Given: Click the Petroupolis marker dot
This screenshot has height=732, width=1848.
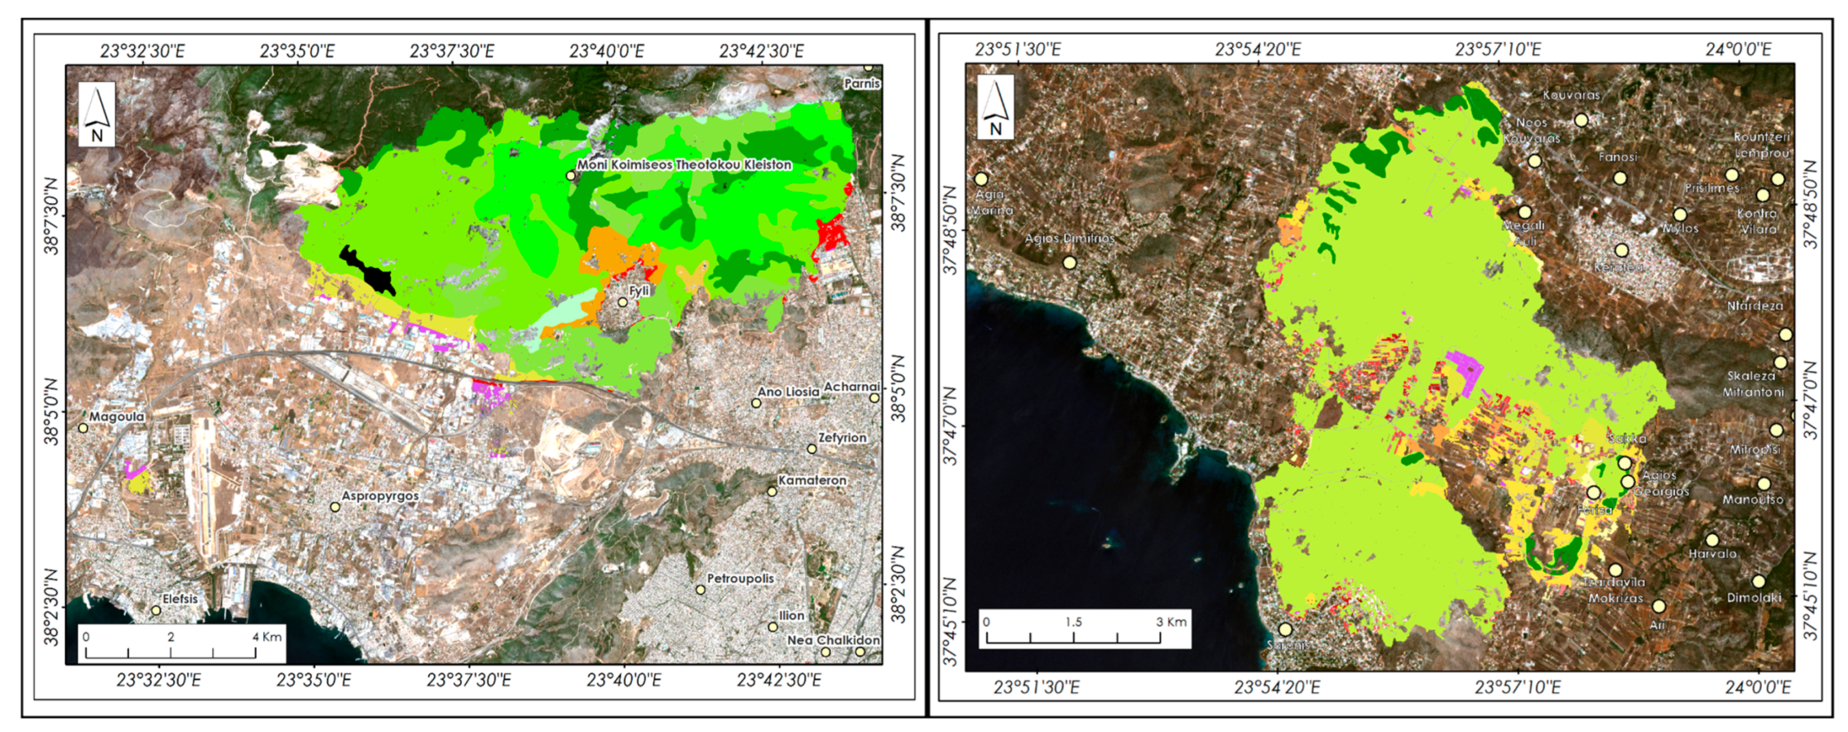Looking at the screenshot, I should 700,590.
